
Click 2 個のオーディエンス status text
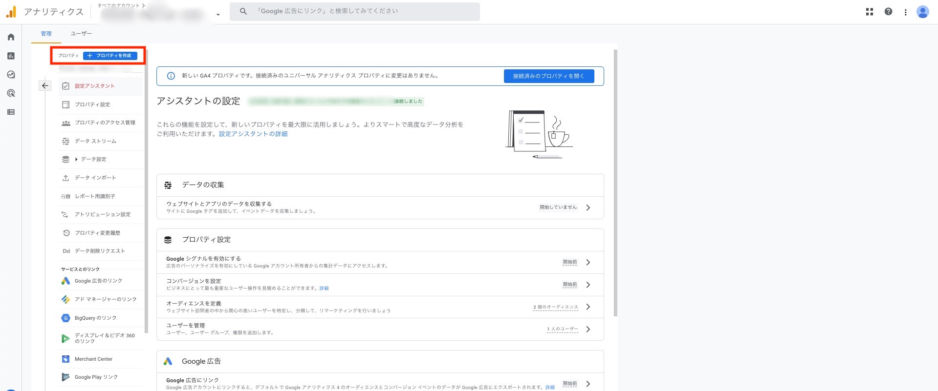tap(556, 307)
